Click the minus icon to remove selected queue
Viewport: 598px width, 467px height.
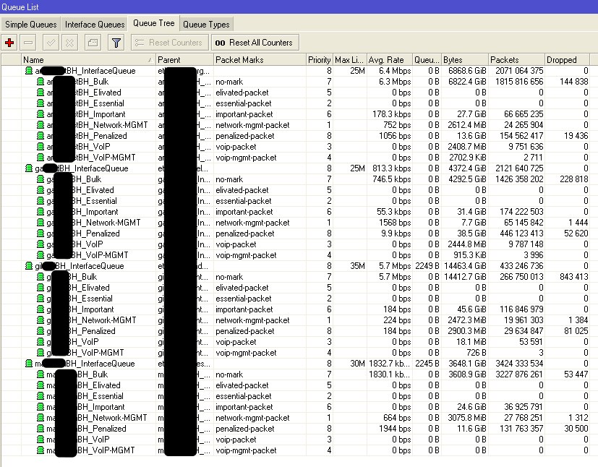[x=27, y=42]
